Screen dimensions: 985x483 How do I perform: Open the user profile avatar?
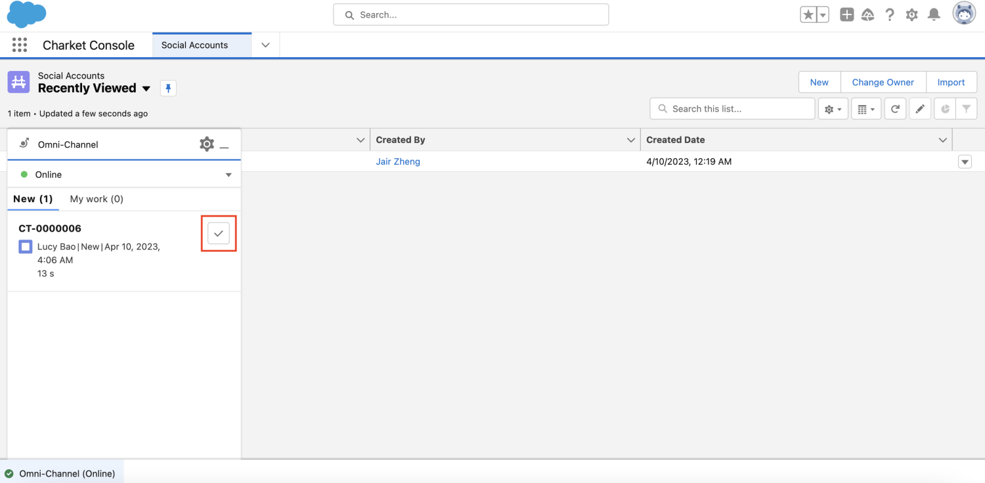965,14
